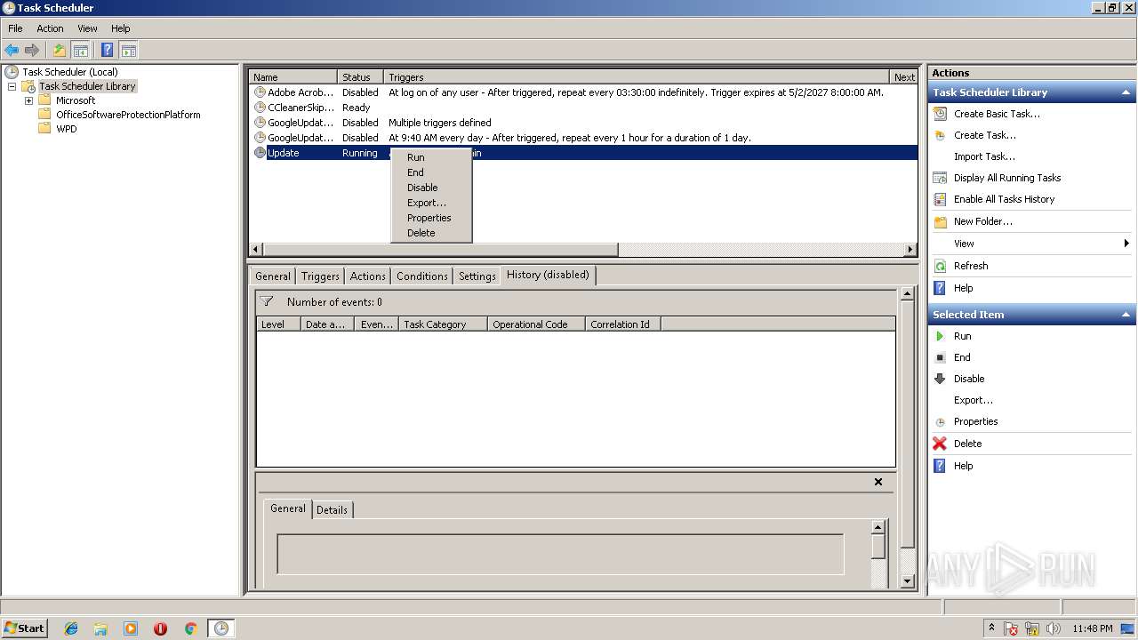The height and width of the screenshot is (640, 1138).
Task: Sort the task list by Name column
Action: tap(293, 77)
